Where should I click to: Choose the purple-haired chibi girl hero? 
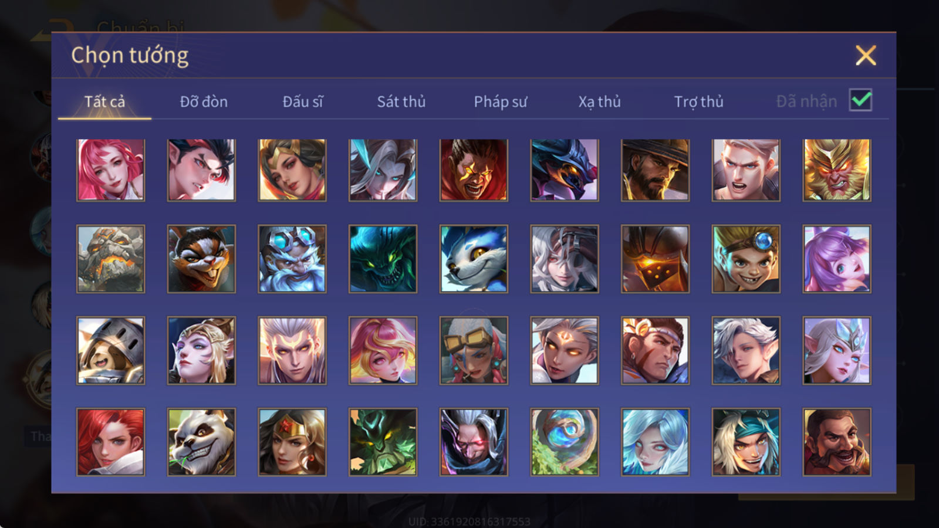[x=837, y=259]
